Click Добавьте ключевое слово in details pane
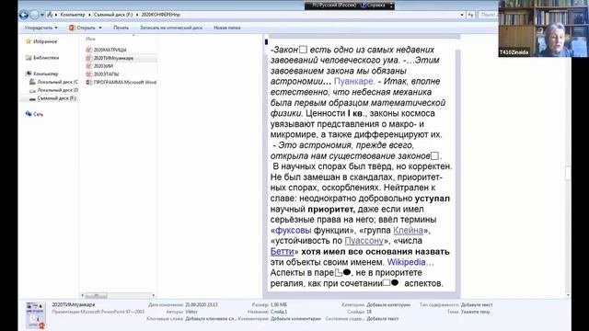The image size is (589, 331). click(211, 319)
